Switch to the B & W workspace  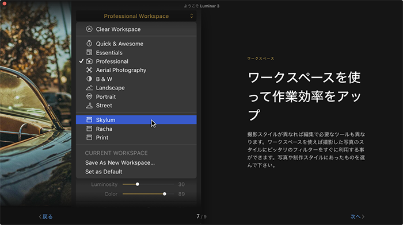136,79
